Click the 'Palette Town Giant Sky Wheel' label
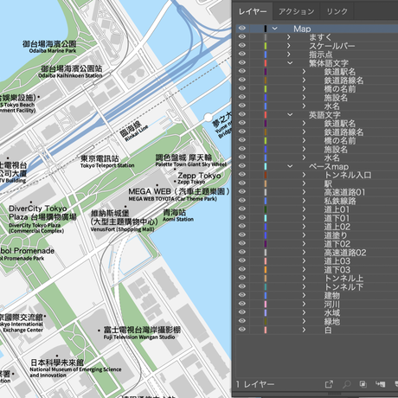Viewport: 398px width, 398px height. [x=190, y=164]
